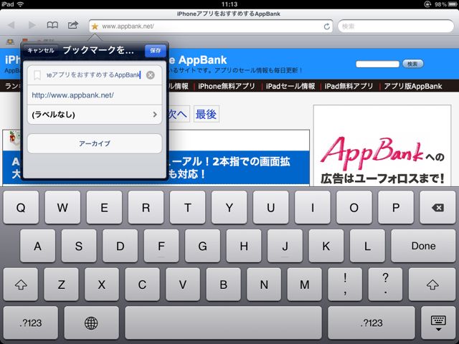Screen dimensions: 459x344
Task: Tap the W key
Action: [62, 207]
